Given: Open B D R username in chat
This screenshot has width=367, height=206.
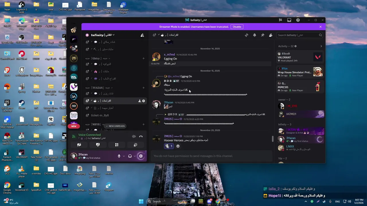Looking at the screenshot, I should [x=168, y=81].
